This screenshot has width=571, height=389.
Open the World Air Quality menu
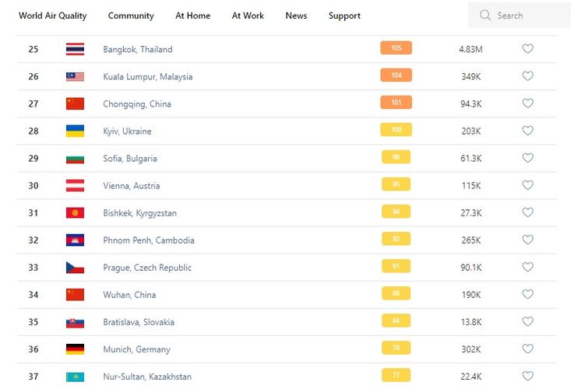(x=53, y=16)
